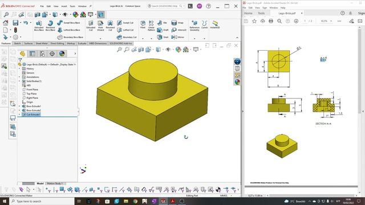Select the Boundary Cut tool
365x205 pixels.
pyautogui.click(x=127, y=37)
